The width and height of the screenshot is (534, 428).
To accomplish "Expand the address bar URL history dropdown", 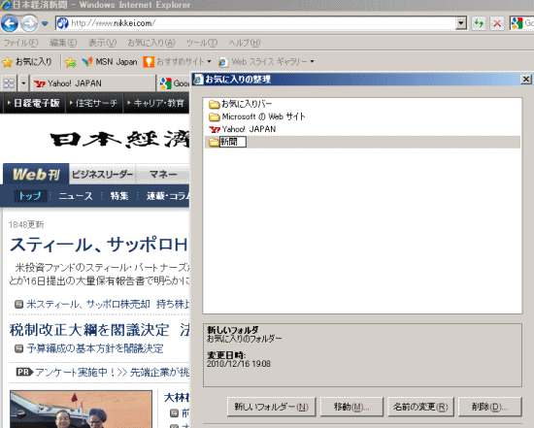I will (461, 23).
